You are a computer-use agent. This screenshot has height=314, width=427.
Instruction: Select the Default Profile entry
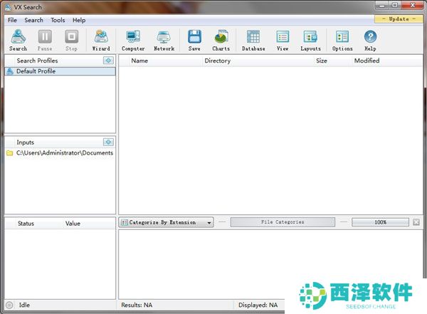pyautogui.click(x=60, y=71)
